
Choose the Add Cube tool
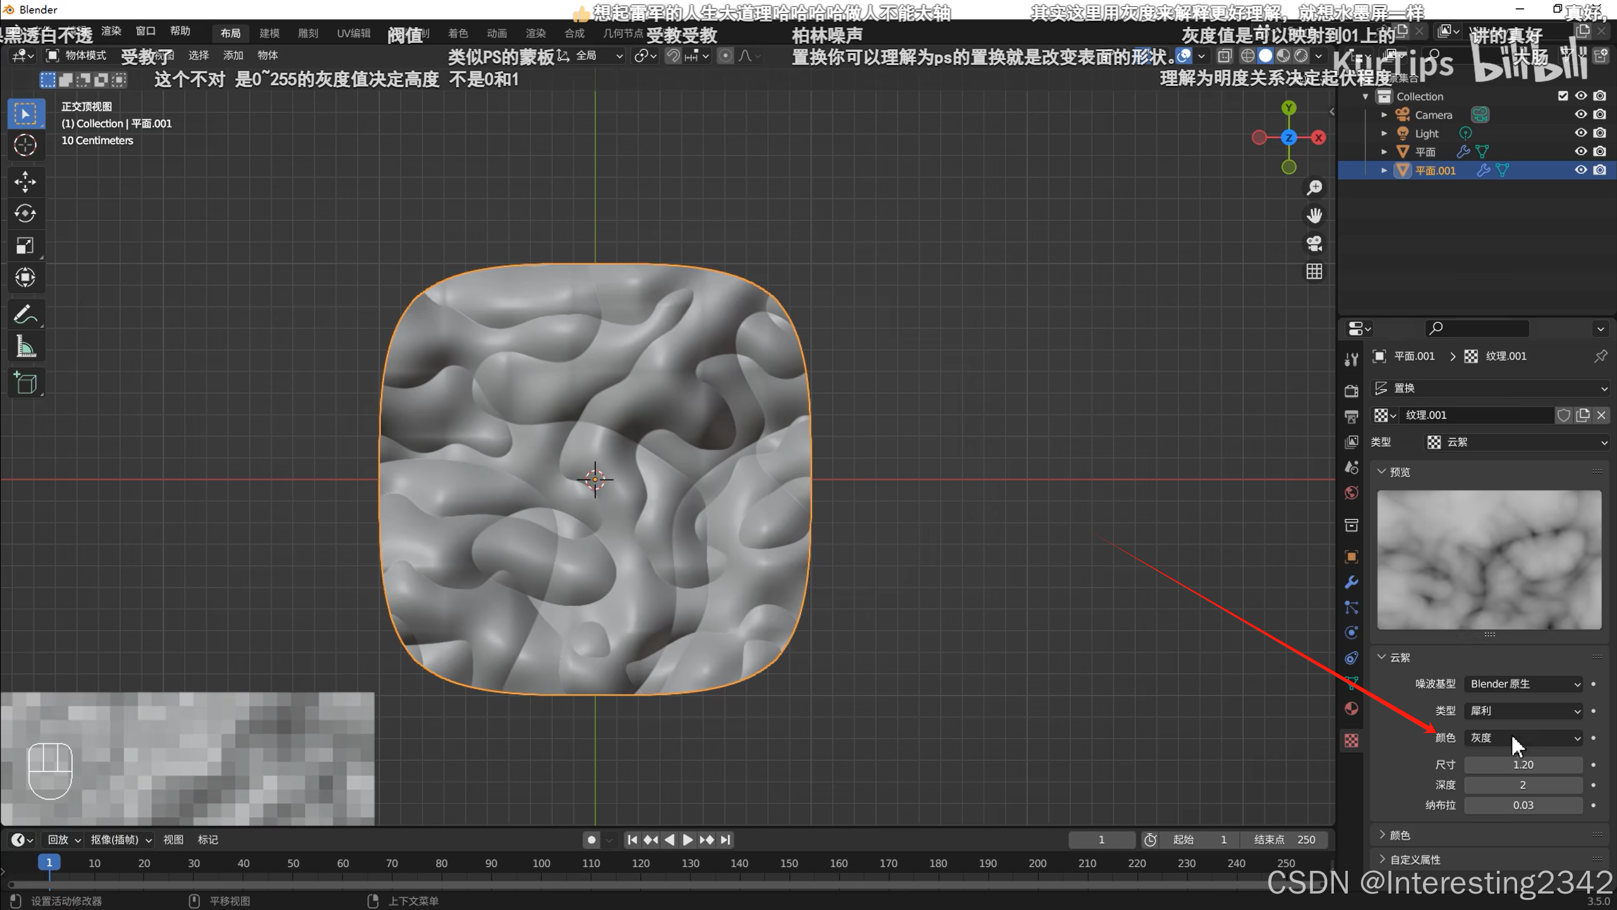[x=25, y=383]
